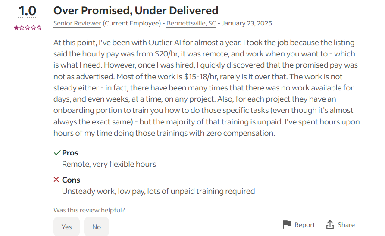Click the January 23, 2025 review date
385x236 pixels.
click(247, 23)
